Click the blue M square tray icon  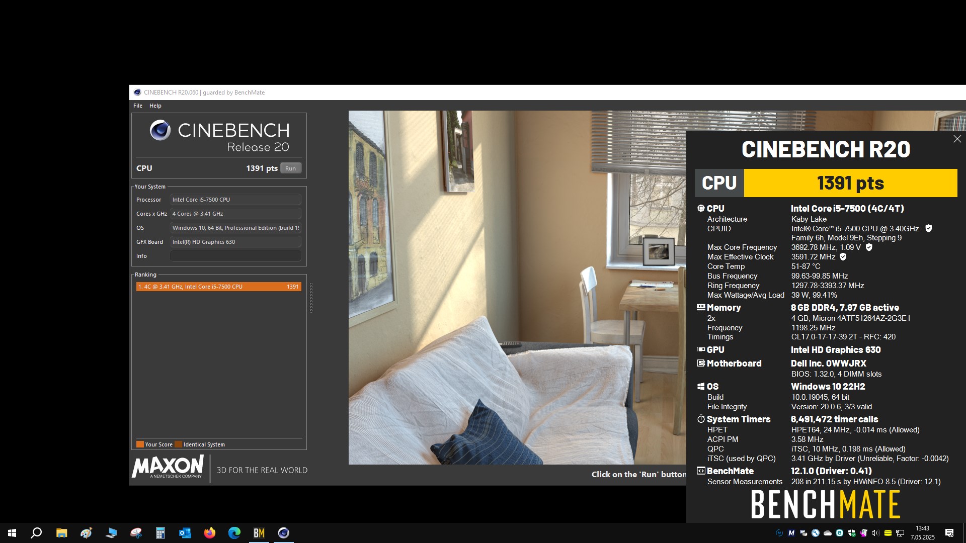pyautogui.click(x=791, y=533)
